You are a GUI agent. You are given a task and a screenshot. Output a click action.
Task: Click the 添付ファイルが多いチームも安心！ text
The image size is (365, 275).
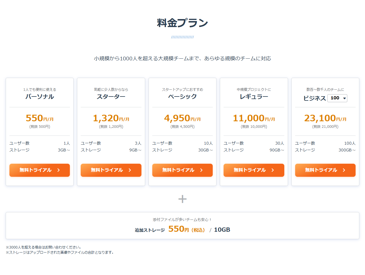pos(182,219)
